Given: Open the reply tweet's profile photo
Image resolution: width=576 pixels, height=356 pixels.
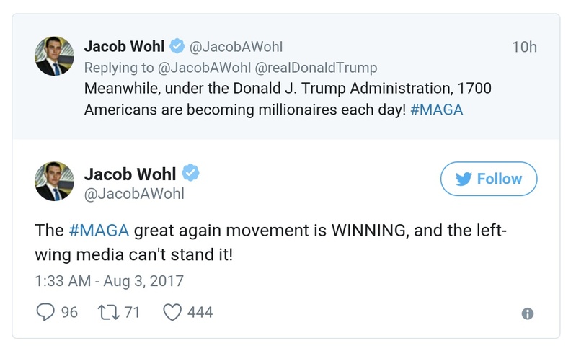Looking at the screenshot, I should pos(55,55).
